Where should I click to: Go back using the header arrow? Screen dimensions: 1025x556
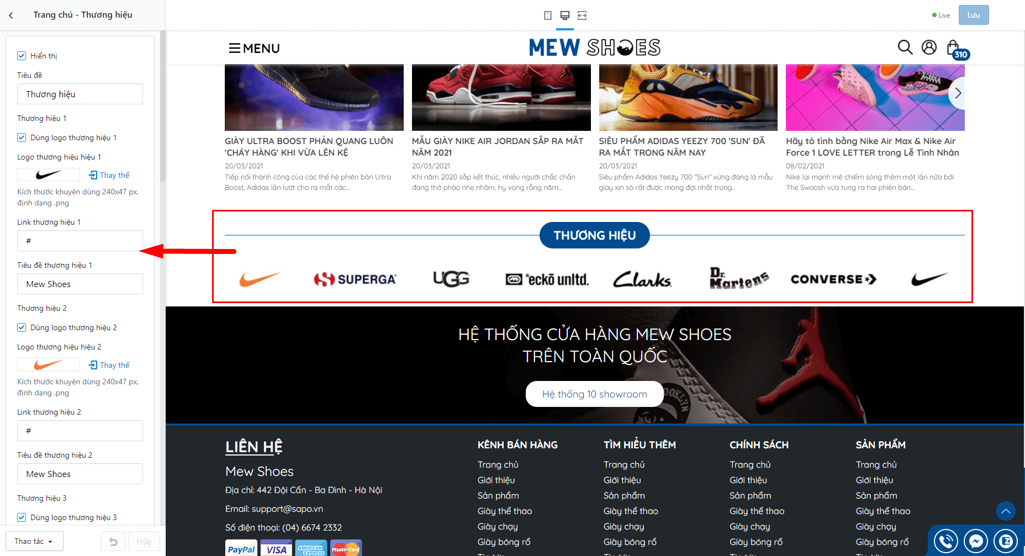11,15
